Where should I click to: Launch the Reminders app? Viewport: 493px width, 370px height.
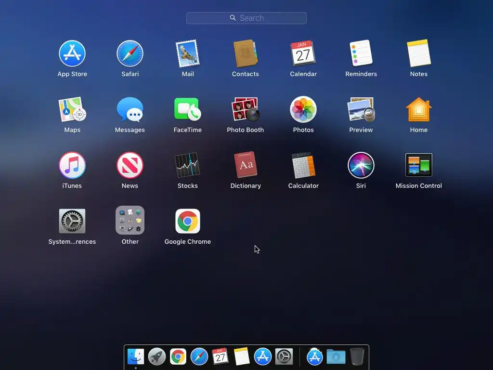[361, 53]
